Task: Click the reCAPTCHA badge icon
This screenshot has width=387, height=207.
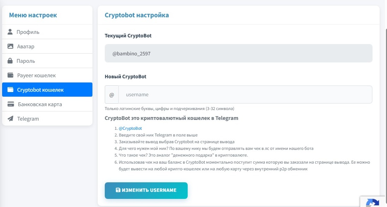Action: [x=373, y=203]
